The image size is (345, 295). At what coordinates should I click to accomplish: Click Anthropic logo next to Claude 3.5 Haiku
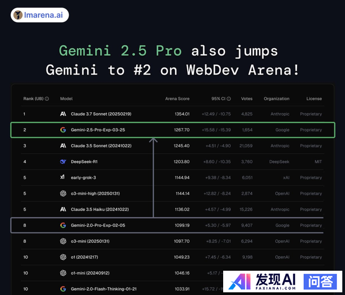(63, 209)
